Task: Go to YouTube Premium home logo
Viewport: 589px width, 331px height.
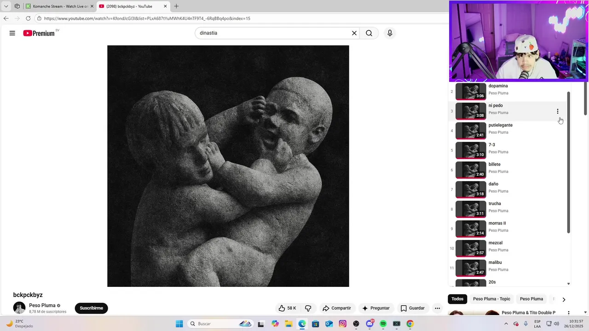Action: click(39, 33)
